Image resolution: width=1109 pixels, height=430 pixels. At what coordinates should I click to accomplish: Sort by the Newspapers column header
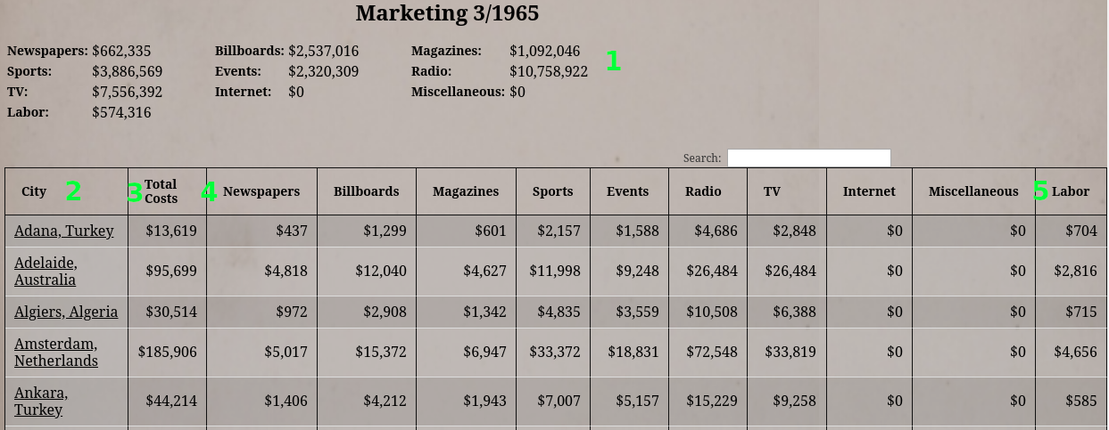261,191
